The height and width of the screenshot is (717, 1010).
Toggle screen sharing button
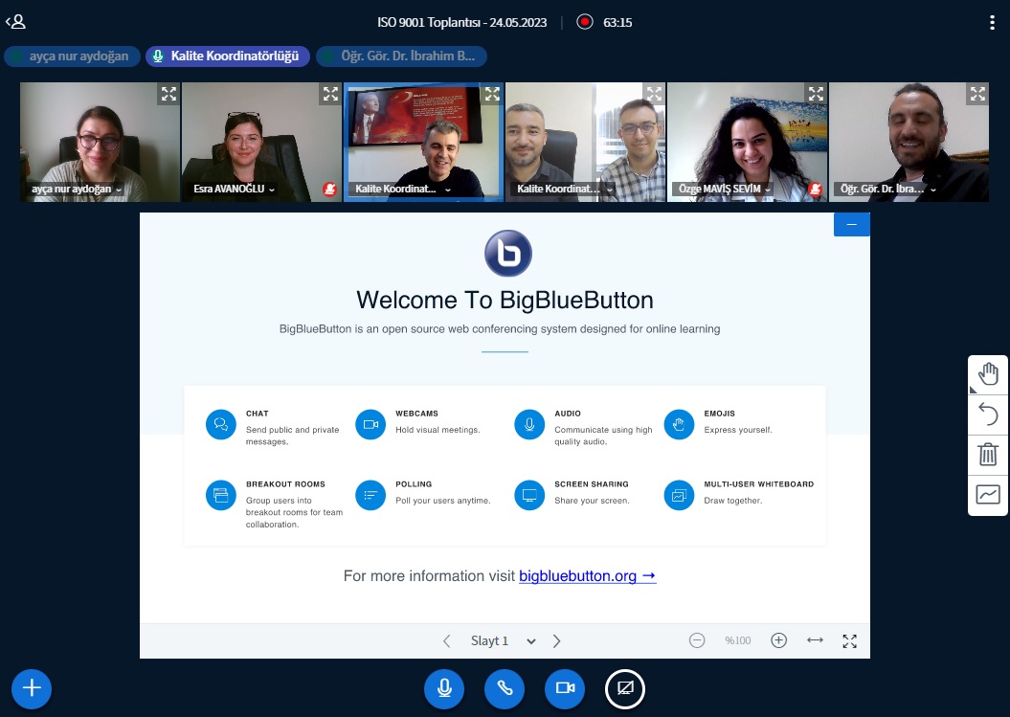pyautogui.click(x=625, y=688)
